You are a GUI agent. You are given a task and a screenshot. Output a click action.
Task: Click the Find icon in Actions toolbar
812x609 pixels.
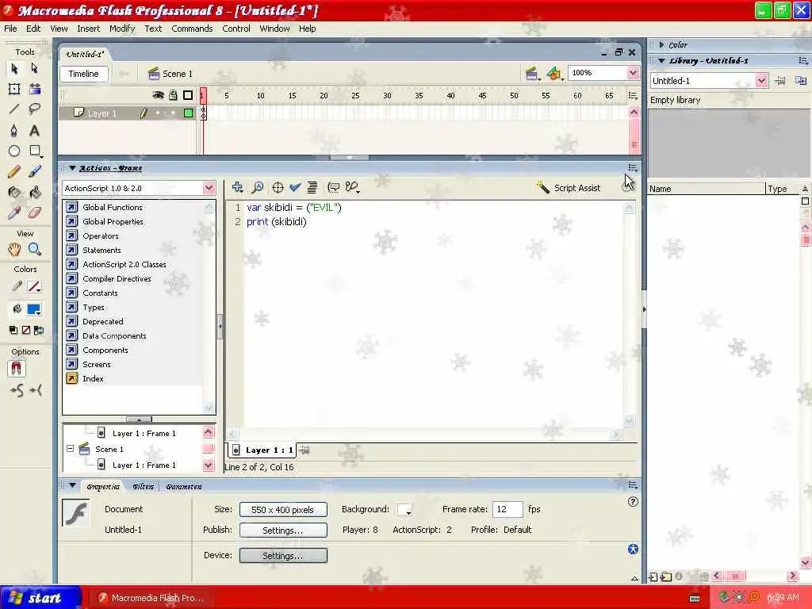(x=258, y=187)
